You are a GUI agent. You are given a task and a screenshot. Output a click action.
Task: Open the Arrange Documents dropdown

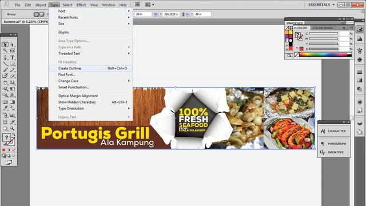150,5
